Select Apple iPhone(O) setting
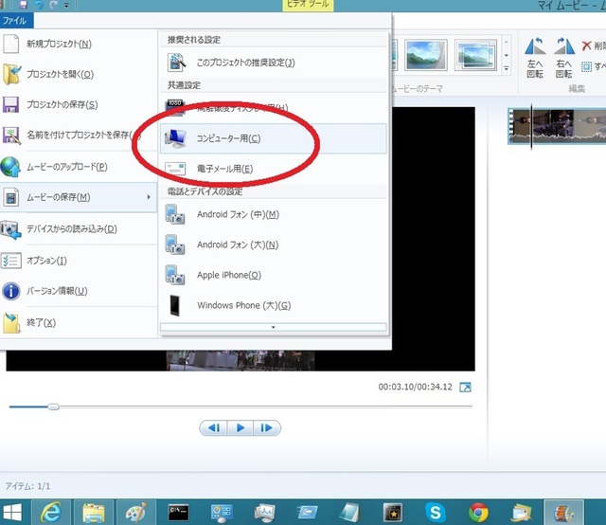Viewport: 606px width, 525px height. [x=274, y=275]
